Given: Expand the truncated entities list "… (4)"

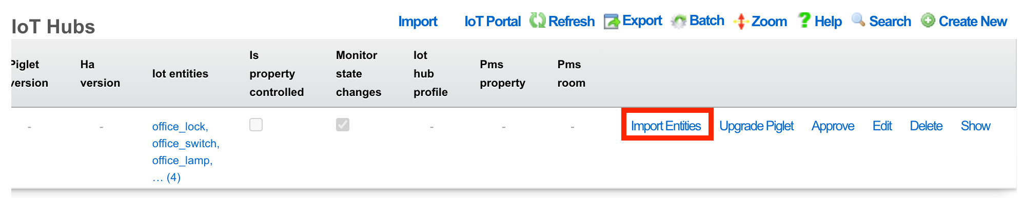Looking at the screenshot, I should 166,177.
